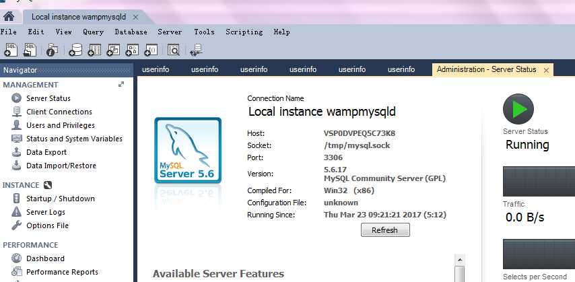Viewport: 575px width, 282px height.
Task: Open the Help menu
Action: coord(281,32)
